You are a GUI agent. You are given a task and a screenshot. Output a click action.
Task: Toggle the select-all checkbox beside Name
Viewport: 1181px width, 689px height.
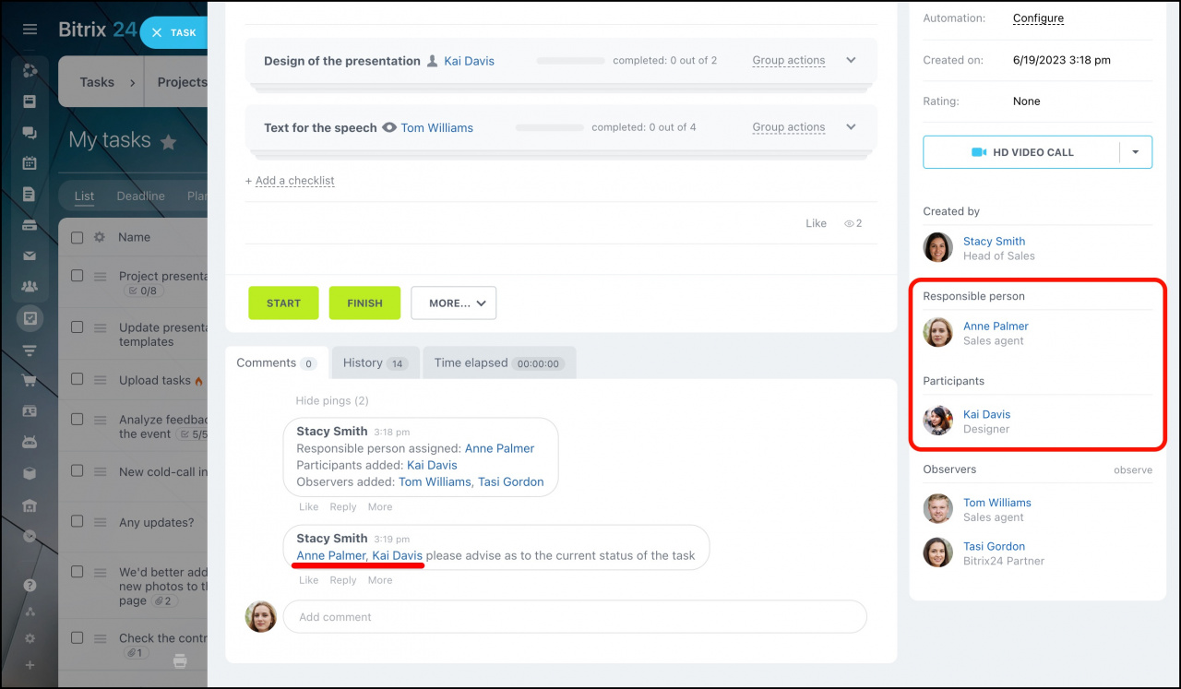[x=78, y=237]
